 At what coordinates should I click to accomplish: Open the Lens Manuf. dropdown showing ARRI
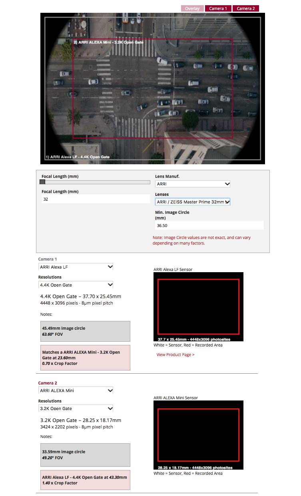(193, 184)
